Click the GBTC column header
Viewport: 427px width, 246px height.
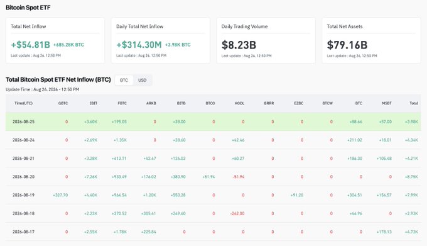click(63, 103)
